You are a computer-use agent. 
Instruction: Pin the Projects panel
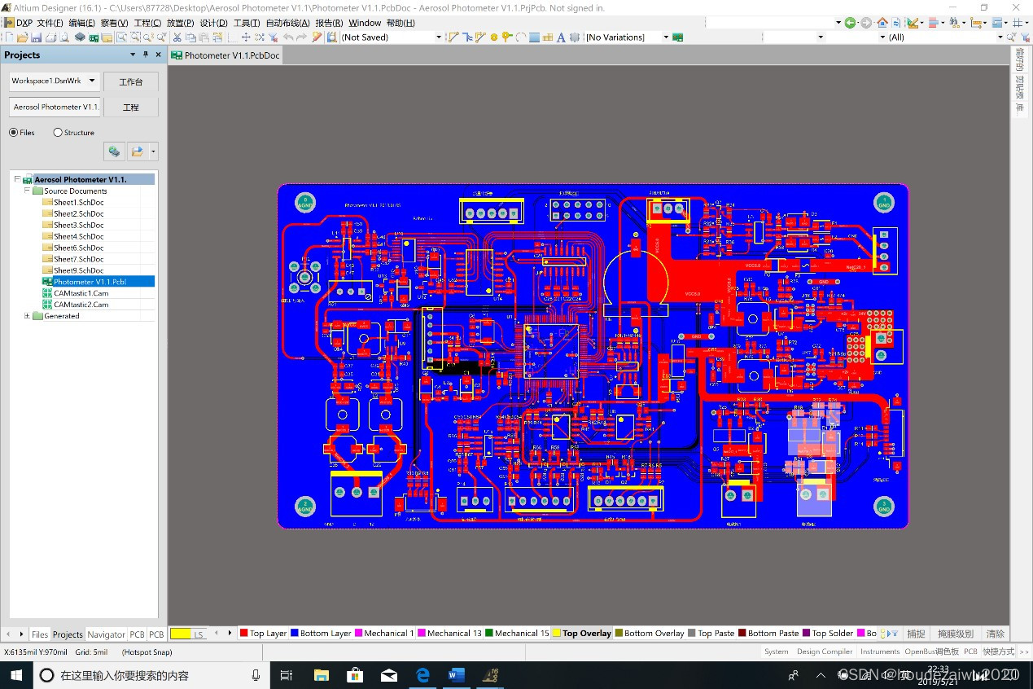pyautogui.click(x=146, y=55)
